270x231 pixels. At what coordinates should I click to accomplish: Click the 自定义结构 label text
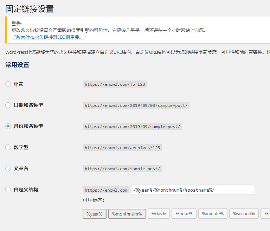point(26,190)
